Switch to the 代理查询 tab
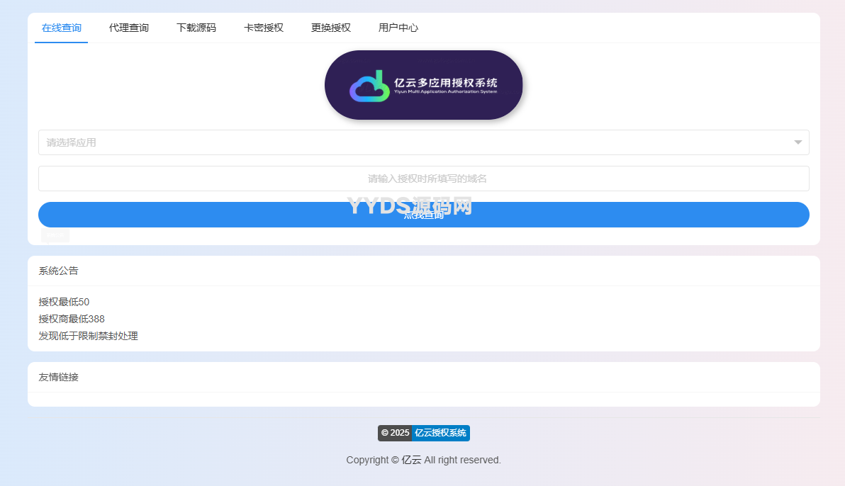 (x=129, y=28)
